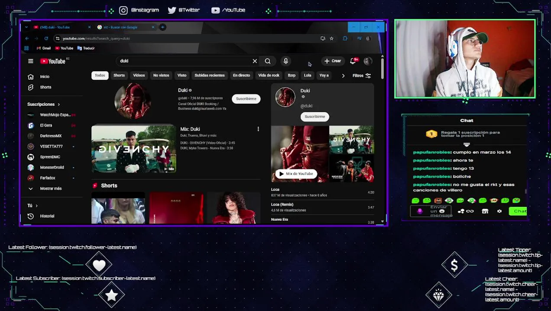Subscribe to Duki in the channel result
Screen dimensions: 551x311
coord(246,99)
